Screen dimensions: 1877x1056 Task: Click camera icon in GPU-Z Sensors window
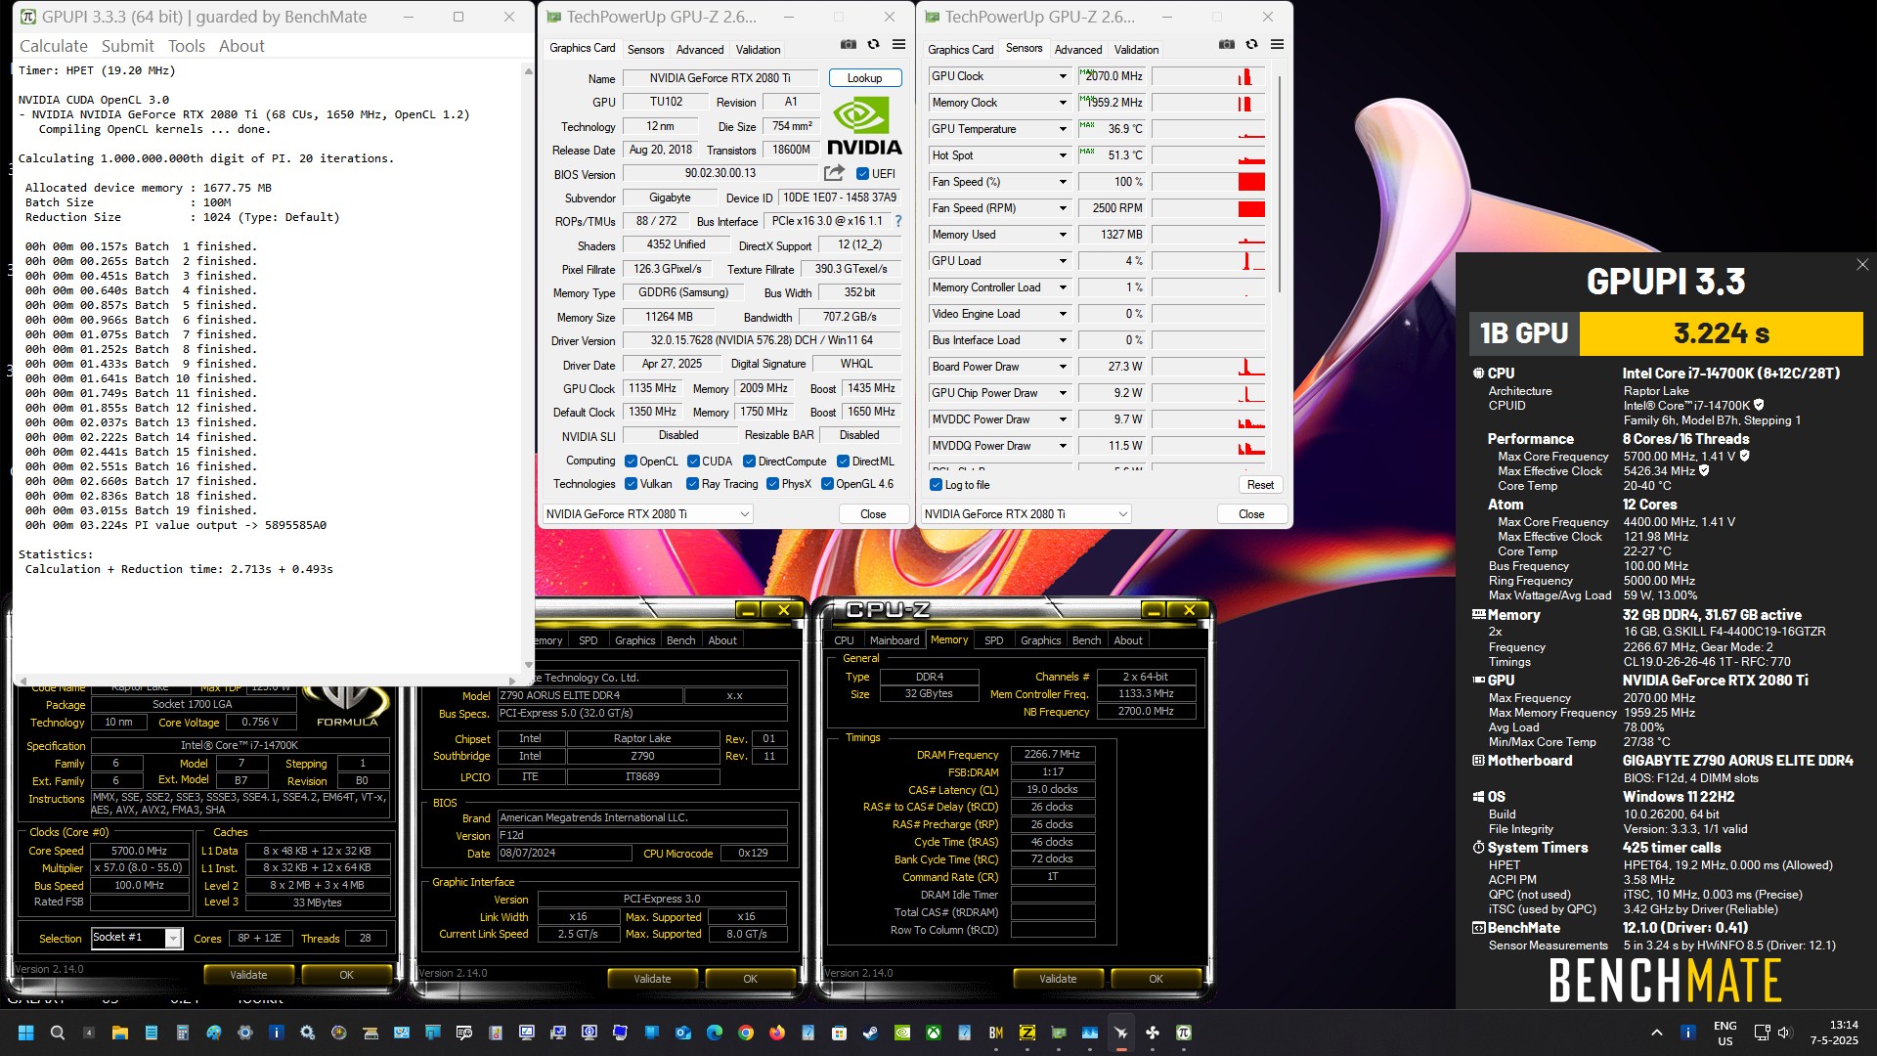click(x=1226, y=45)
